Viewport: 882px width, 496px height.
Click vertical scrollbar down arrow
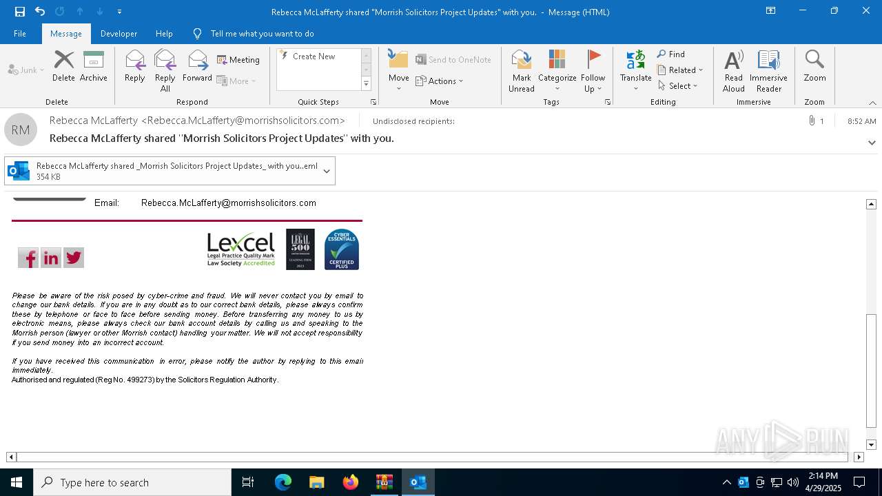click(x=871, y=445)
